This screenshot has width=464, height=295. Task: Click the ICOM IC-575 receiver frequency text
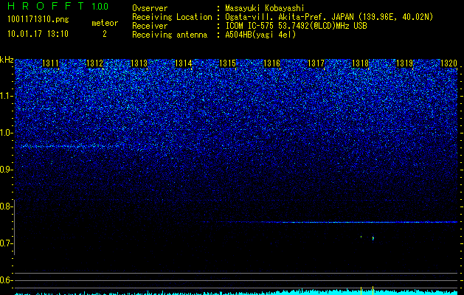pyautogui.click(x=296, y=26)
